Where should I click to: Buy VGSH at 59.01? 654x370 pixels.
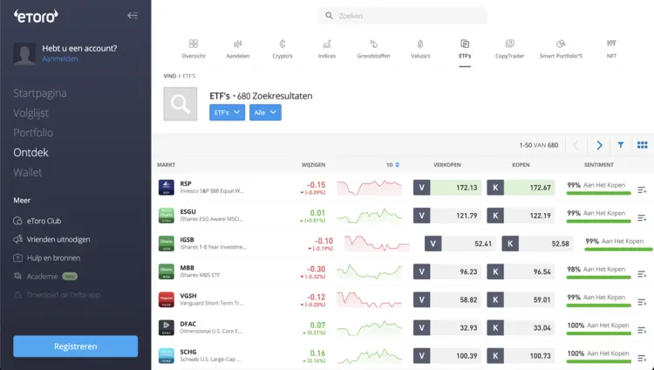521,299
